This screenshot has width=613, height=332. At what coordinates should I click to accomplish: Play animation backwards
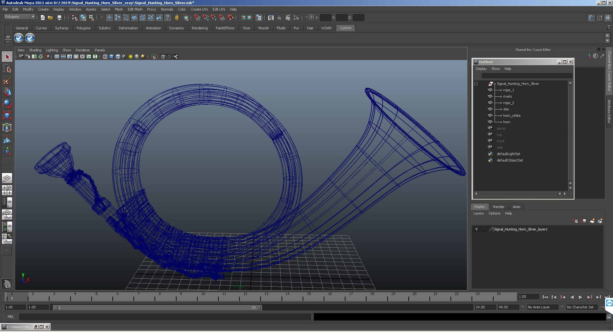click(x=571, y=297)
